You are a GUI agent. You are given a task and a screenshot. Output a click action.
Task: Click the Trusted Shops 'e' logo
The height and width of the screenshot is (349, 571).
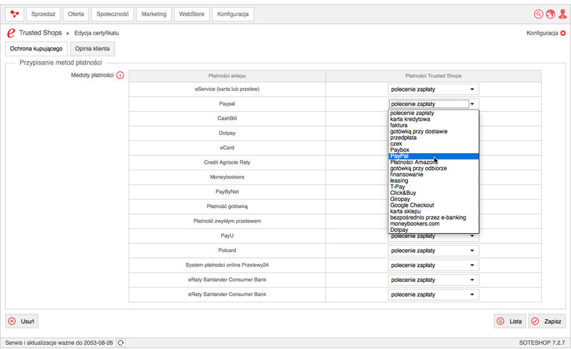[11, 33]
